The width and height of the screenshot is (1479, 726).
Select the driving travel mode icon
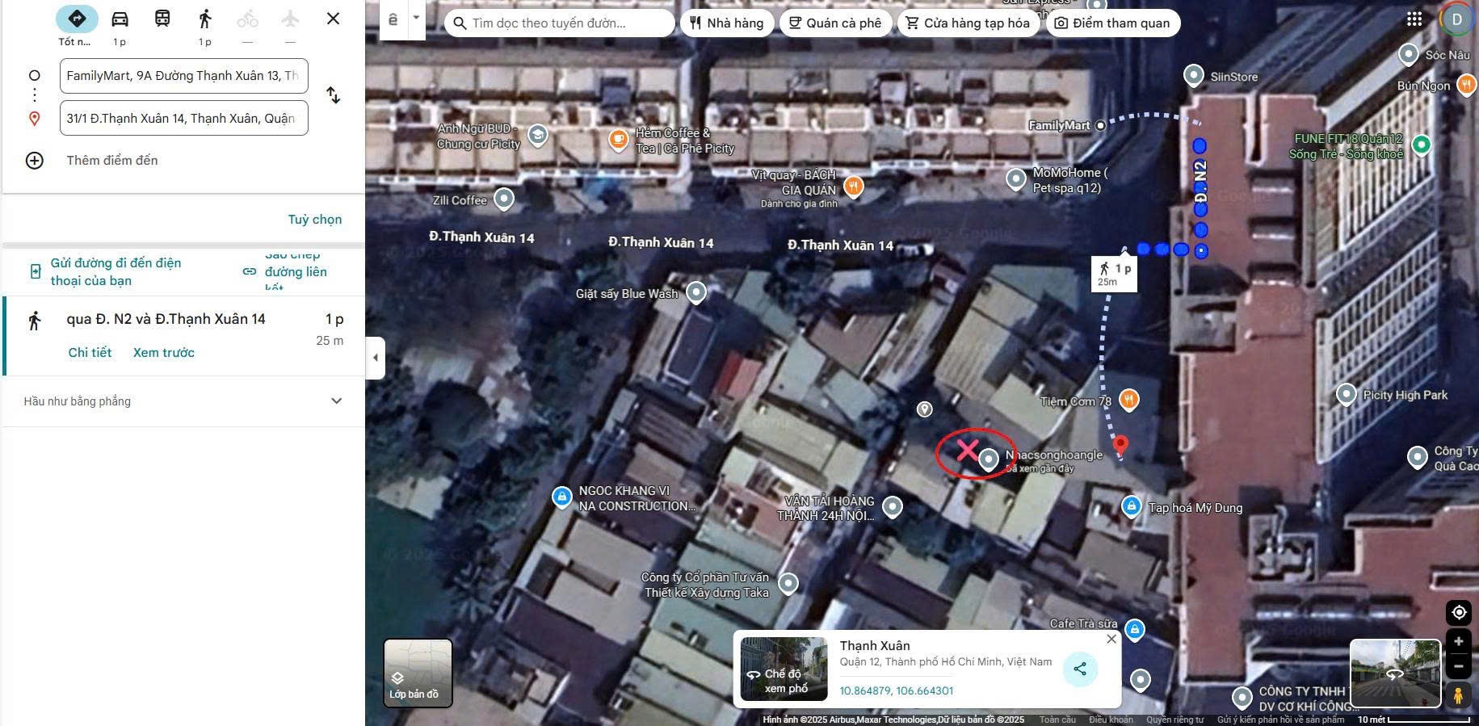tap(120, 19)
